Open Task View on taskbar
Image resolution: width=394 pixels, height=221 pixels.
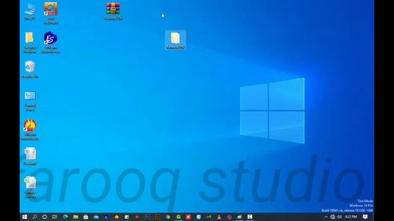click(x=55, y=217)
